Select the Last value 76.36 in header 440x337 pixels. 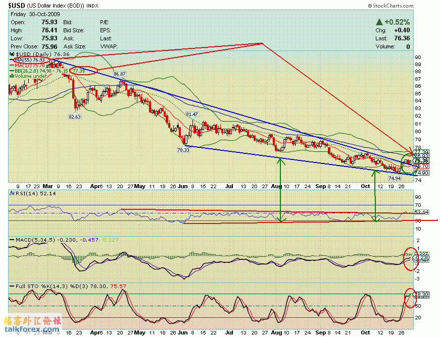pyautogui.click(x=402, y=38)
